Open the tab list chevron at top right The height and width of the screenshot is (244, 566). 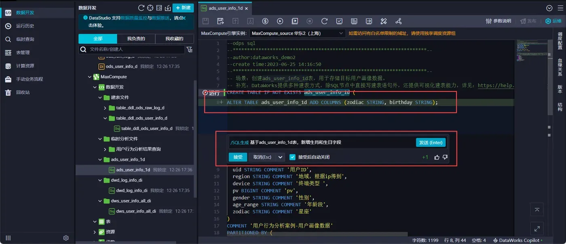pyautogui.click(x=549, y=8)
